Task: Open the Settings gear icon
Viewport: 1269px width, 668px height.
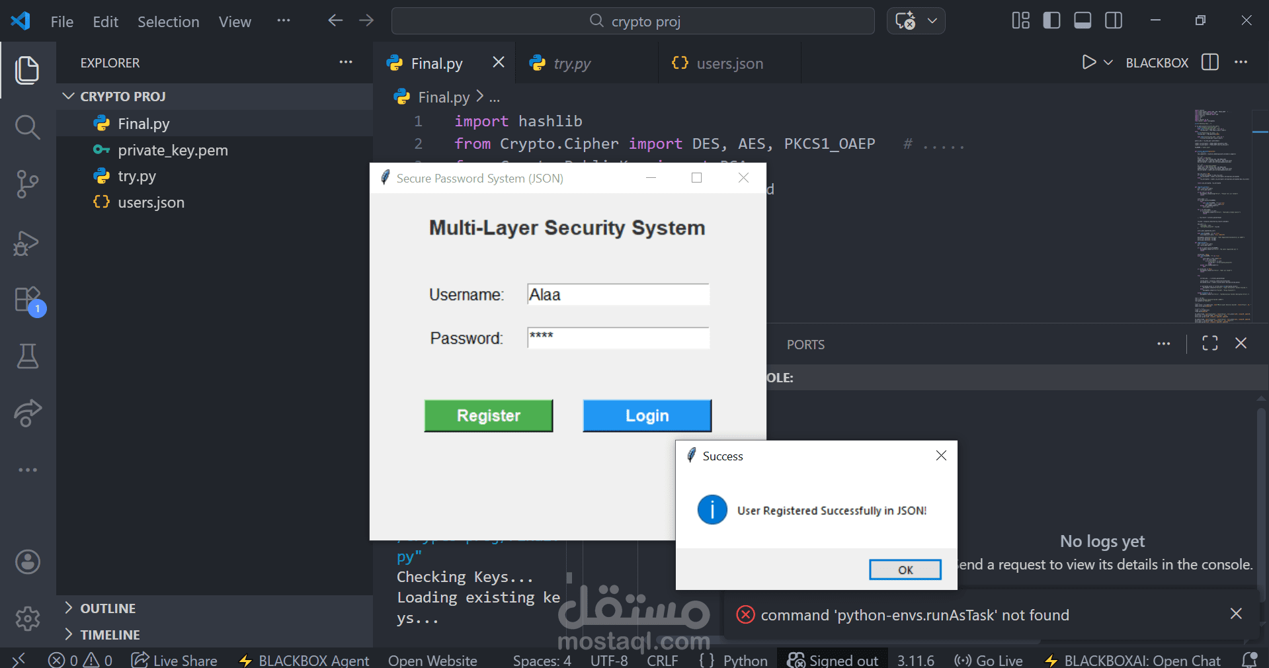Action: pyautogui.click(x=27, y=619)
